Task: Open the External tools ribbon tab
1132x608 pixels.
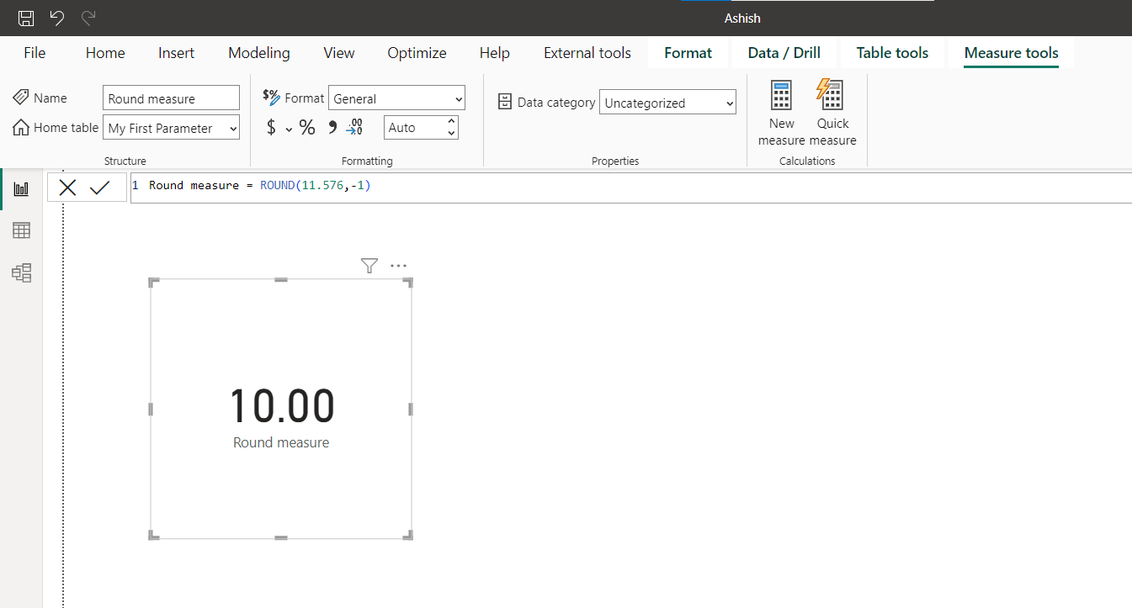Action: click(587, 52)
